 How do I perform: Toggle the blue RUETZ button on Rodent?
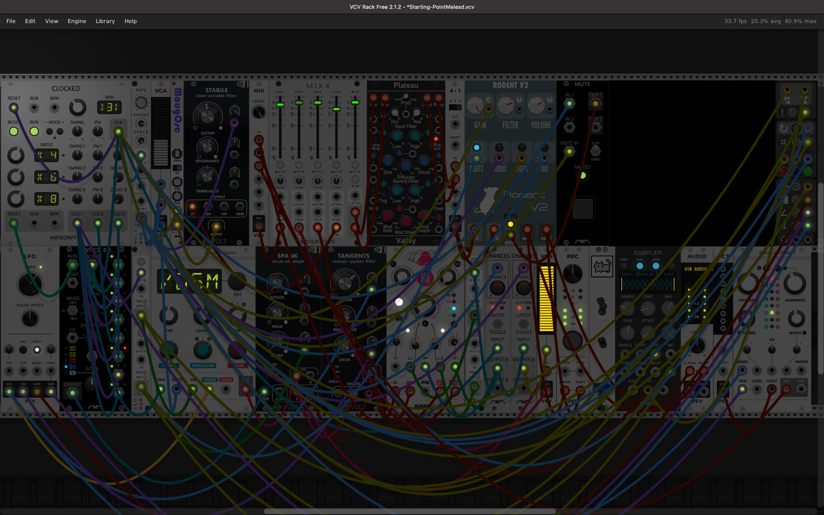click(x=476, y=148)
